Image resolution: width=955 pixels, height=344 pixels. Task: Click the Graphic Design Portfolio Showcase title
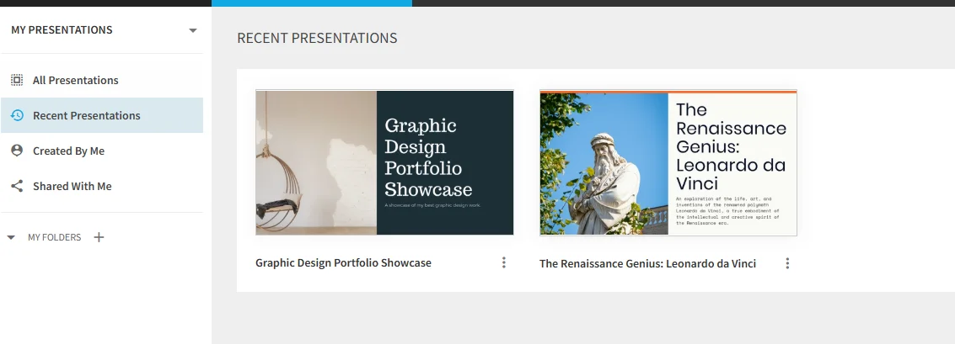point(344,262)
